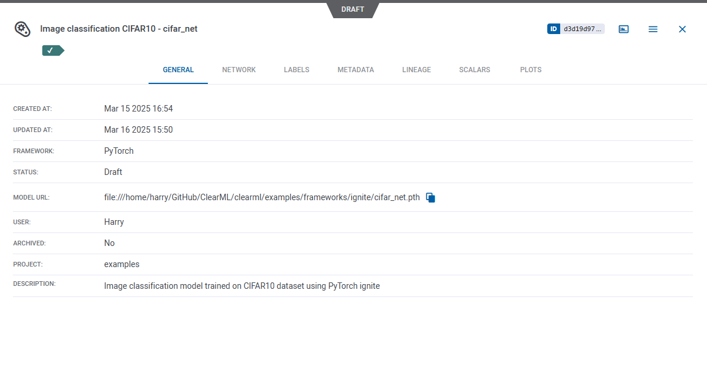Show the Scalars tab
Screen dimensions: 707x381
click(474, 70)
